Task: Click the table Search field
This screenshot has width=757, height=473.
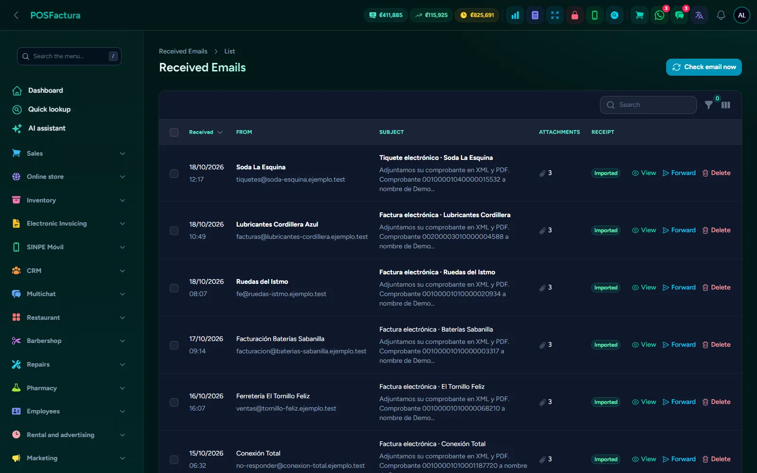Action: point(648,105)
